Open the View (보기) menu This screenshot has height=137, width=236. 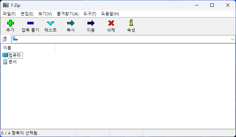click(45, 14)
